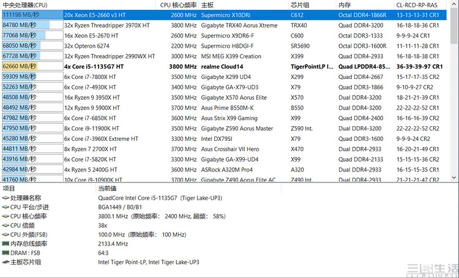Sort by CPU 核心频率 column header
459x278 pixels.
pos(177,5)
